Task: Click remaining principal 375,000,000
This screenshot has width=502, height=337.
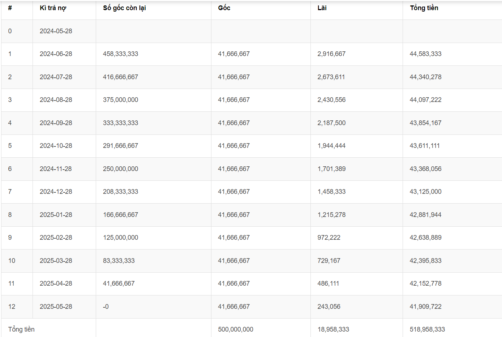Action: tap(121, 100)
